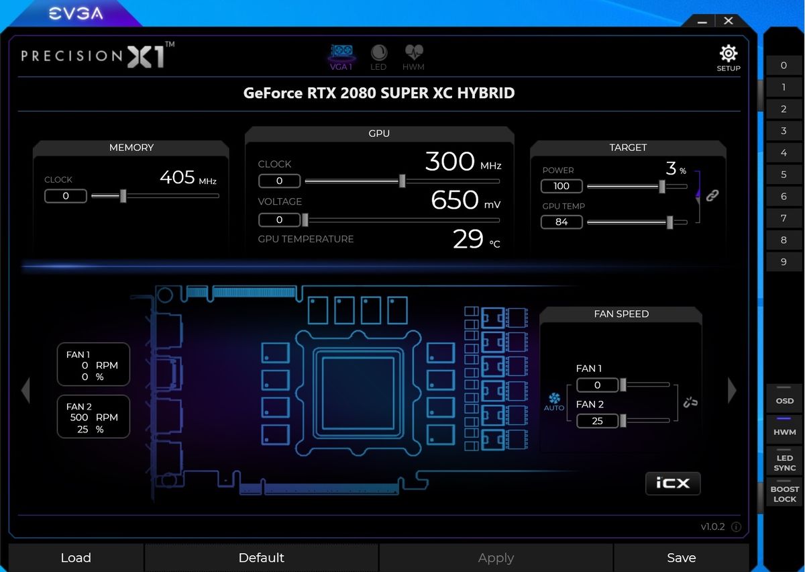Open version info icon beside v1.0.2

pos(736,527)
